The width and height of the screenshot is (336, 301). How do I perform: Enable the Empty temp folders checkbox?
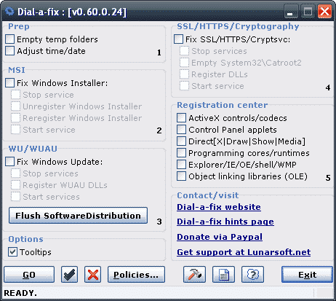click(10, 39)
